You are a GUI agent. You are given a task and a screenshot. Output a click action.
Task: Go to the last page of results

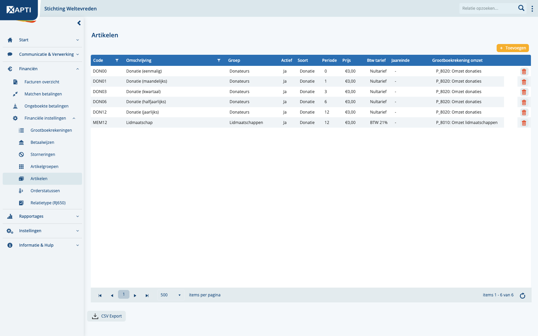147,296
